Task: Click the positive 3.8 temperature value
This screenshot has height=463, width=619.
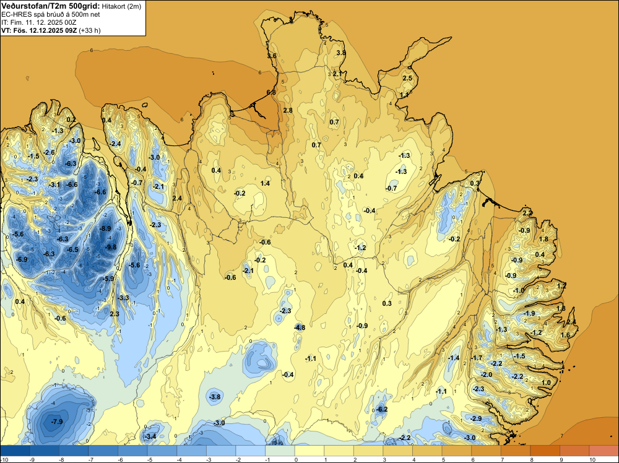Action: [x=340, y=53]
